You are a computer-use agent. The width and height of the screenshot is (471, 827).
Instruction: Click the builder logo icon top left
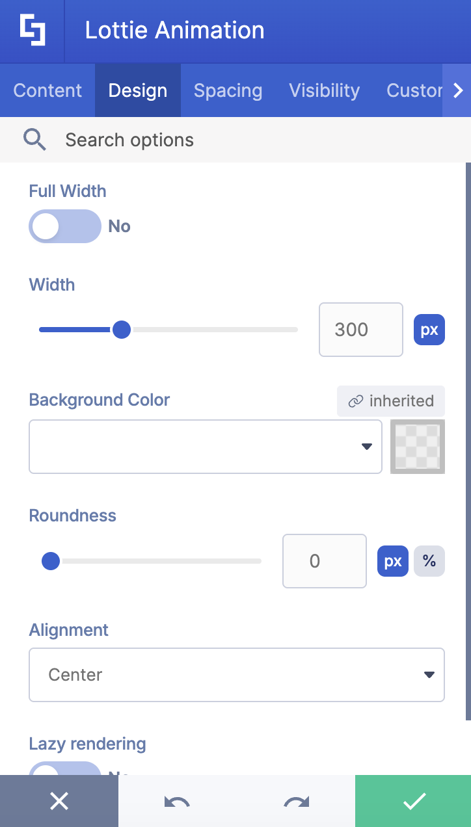coord(32,31)
